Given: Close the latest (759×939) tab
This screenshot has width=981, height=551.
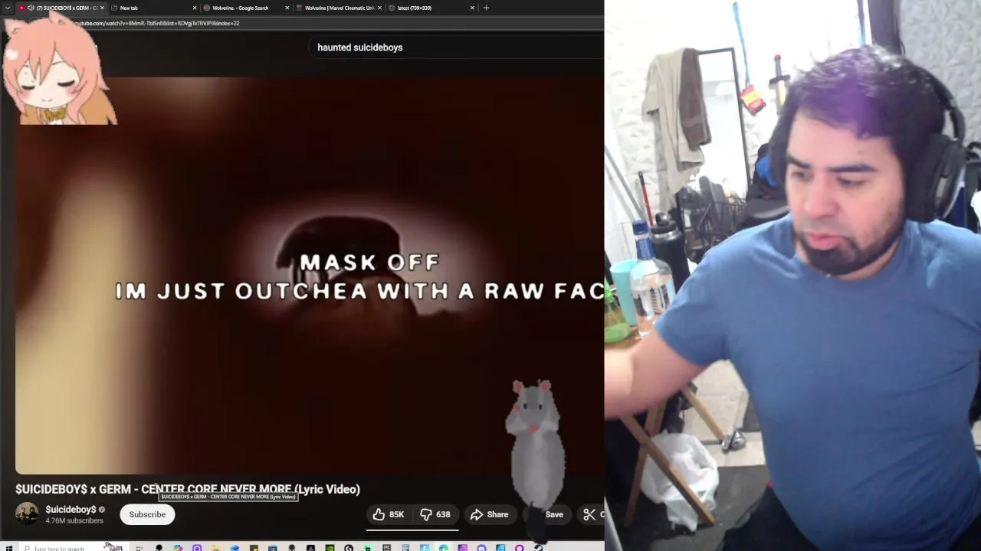Looking at the screenshot, I should click(x=472, y=8).
